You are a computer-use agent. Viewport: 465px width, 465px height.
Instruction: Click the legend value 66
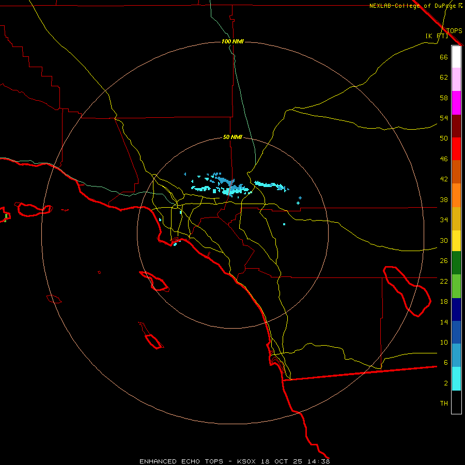click(444, 57)
